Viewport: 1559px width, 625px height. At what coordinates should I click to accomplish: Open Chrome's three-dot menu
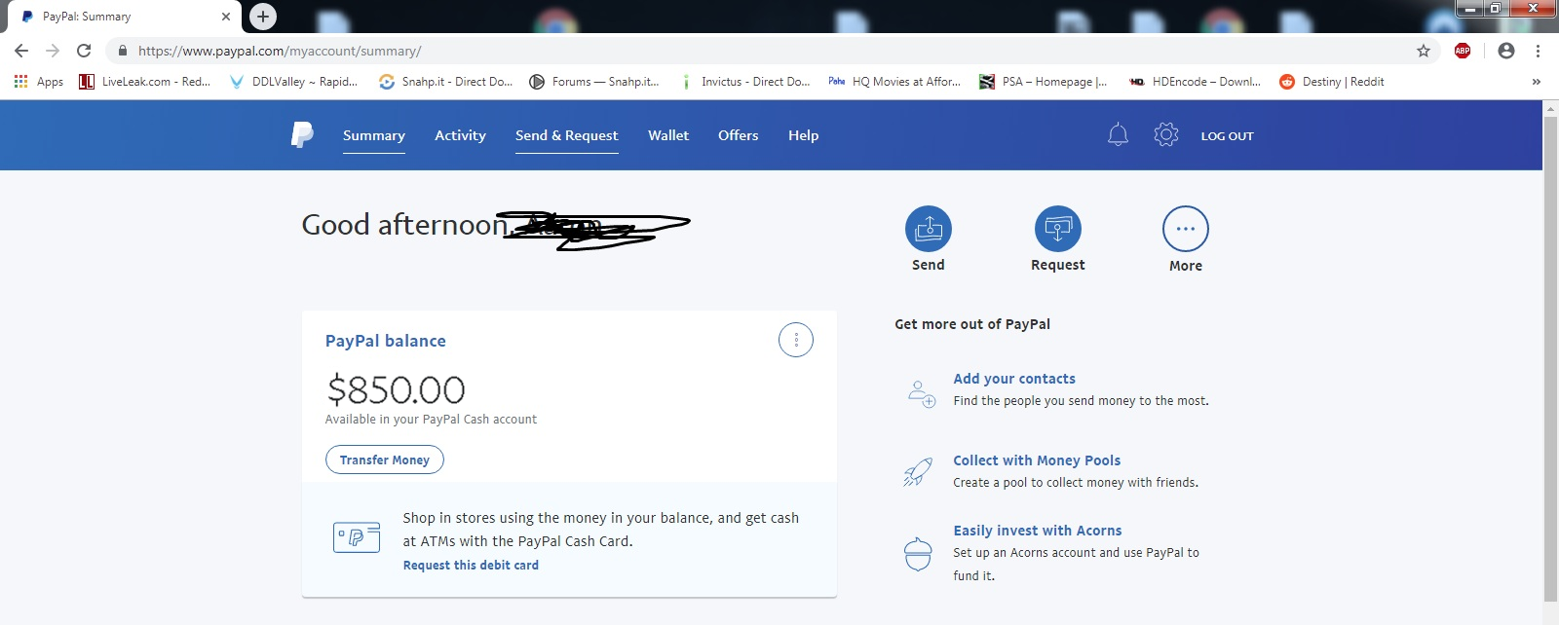pyautogui.click(x=1538, y=51)
